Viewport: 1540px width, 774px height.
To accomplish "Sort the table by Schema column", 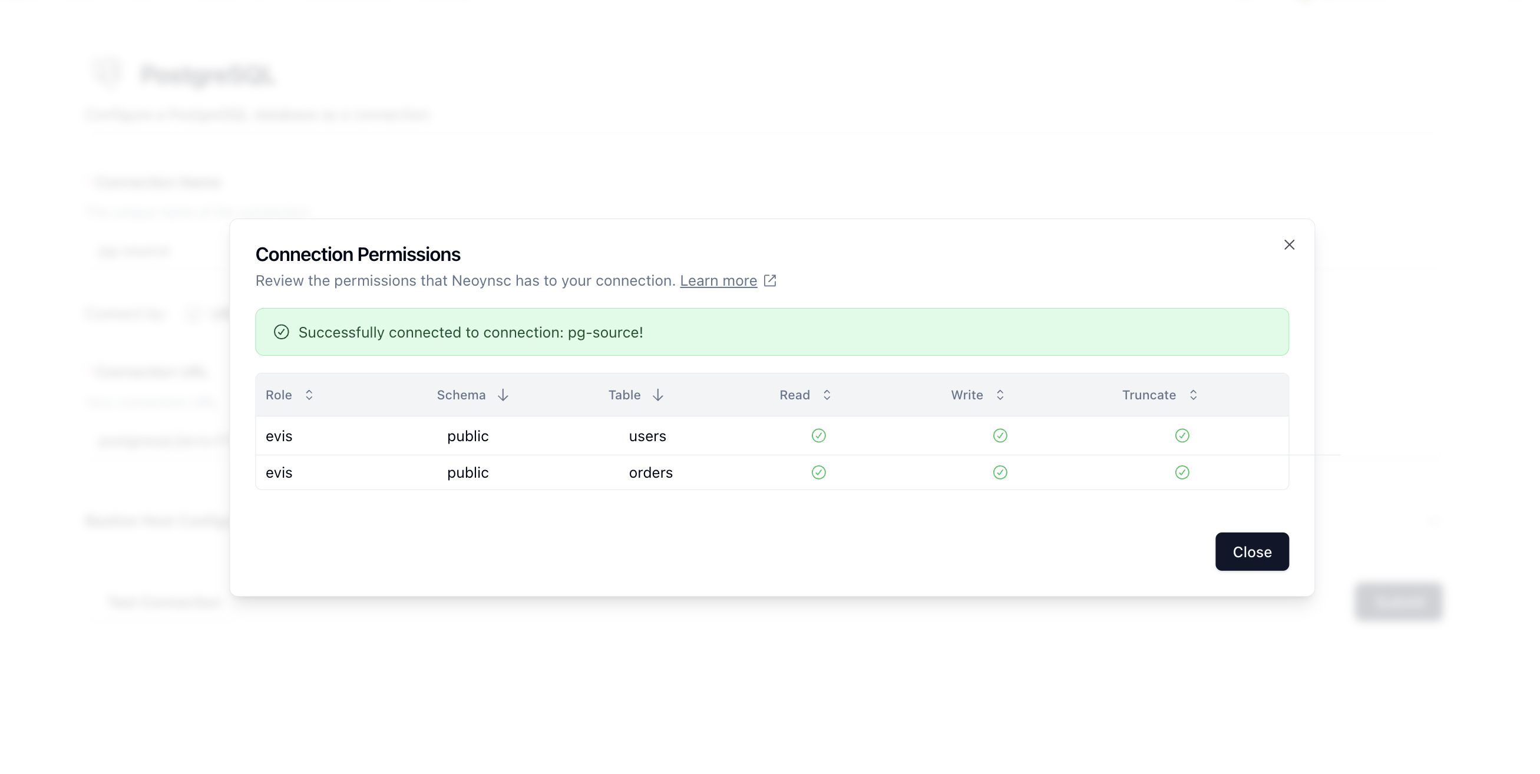I will tap(472, 395).
